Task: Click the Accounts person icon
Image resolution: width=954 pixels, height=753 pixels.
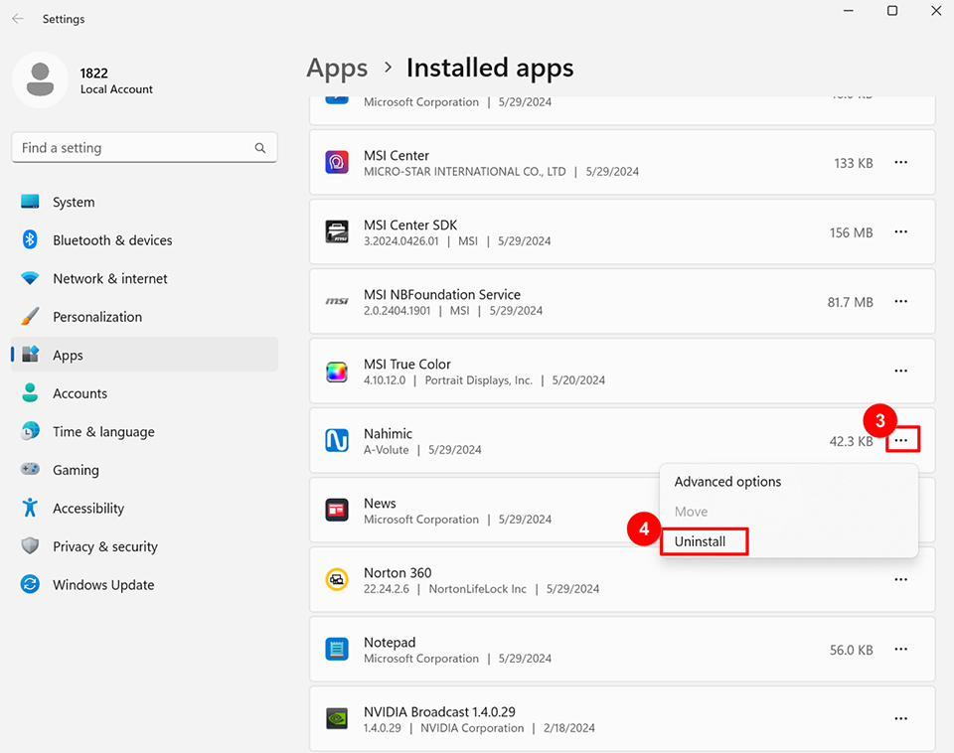Action: [30, 393]
